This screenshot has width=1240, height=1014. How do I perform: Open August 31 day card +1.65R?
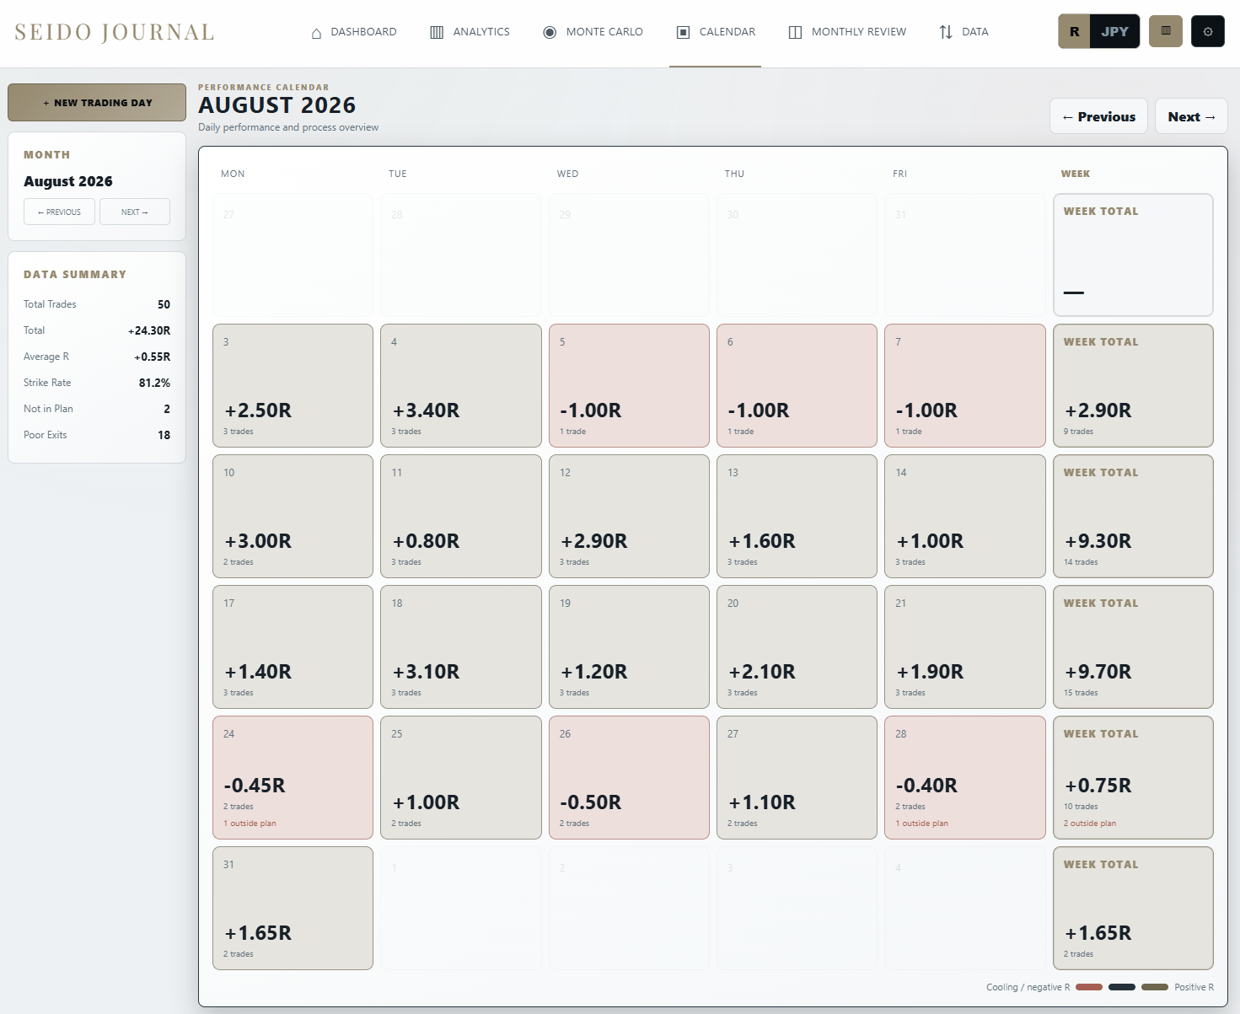coord(293,908)
